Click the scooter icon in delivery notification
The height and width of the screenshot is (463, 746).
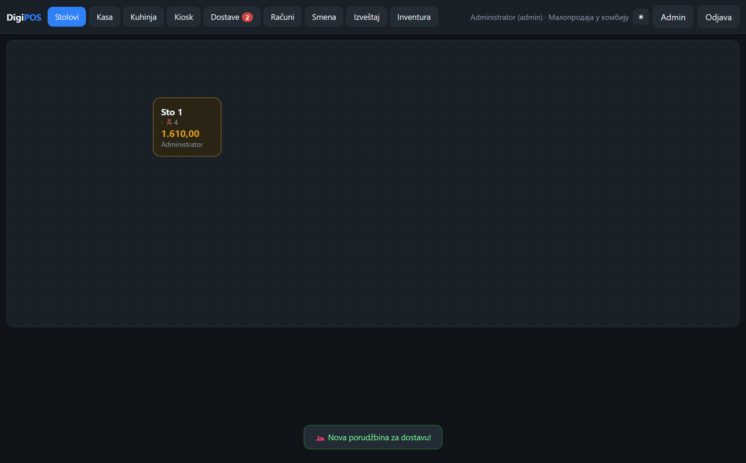click(x=320, y=438)
